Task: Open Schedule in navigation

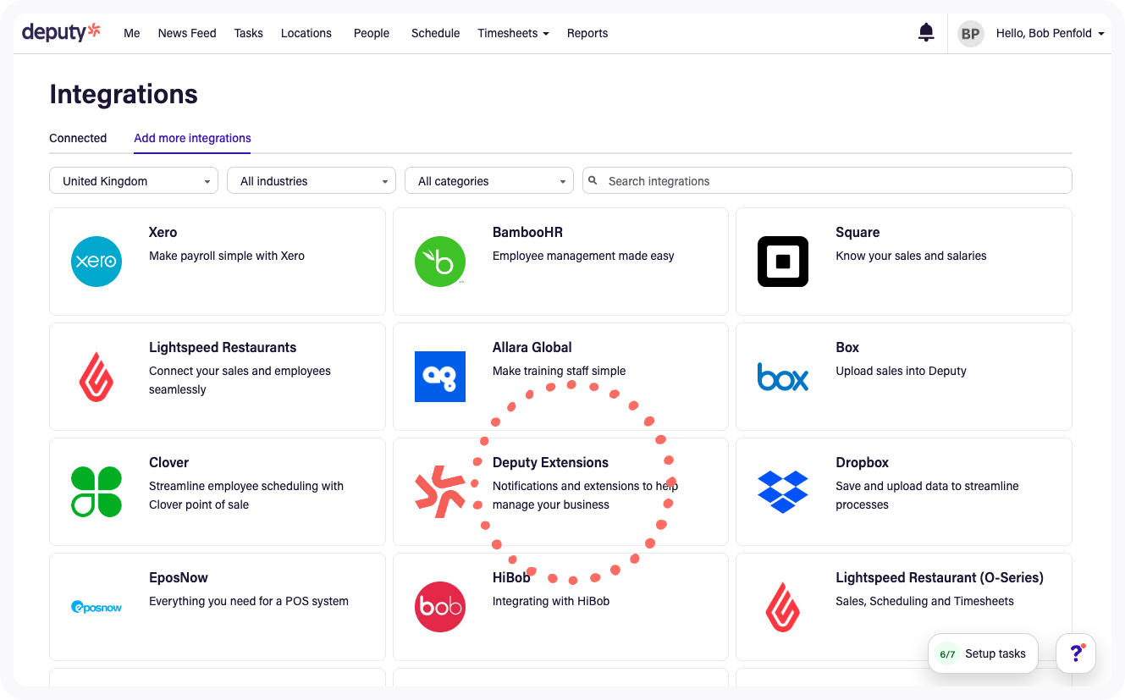Action: pos(436,33)
